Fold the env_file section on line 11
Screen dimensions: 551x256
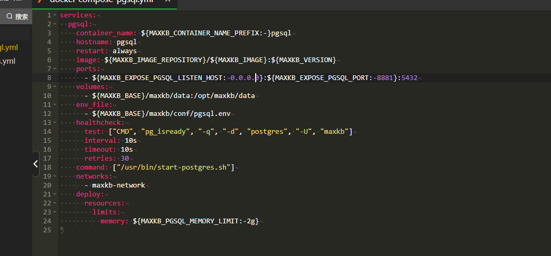54,105
